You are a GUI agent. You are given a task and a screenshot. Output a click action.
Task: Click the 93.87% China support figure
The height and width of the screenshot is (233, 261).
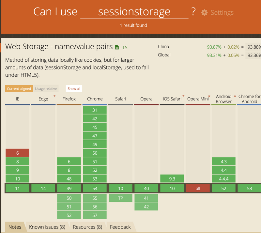click(214, 47)
